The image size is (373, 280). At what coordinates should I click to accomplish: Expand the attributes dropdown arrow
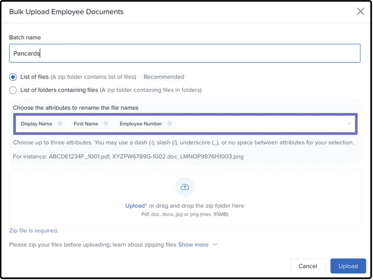pos(349,124)
